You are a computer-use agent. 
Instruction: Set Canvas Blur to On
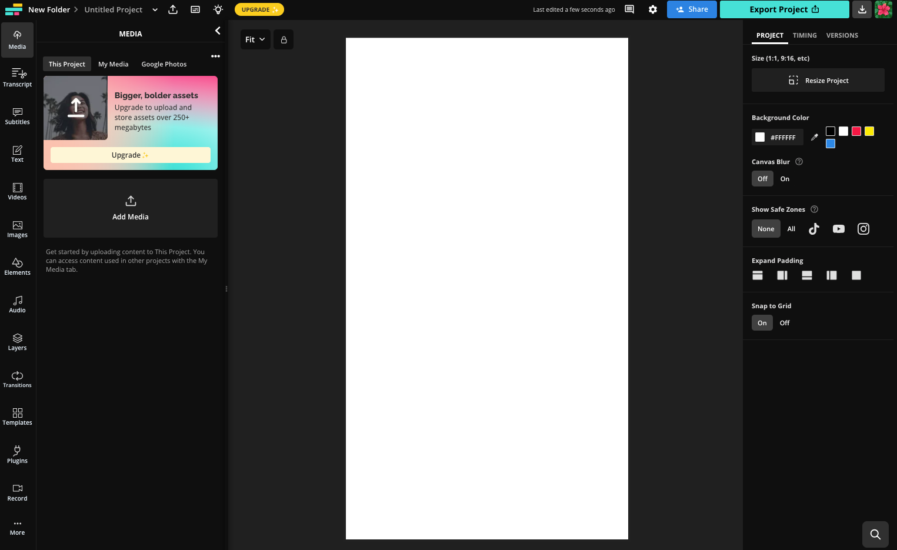(x=785, y=179)
